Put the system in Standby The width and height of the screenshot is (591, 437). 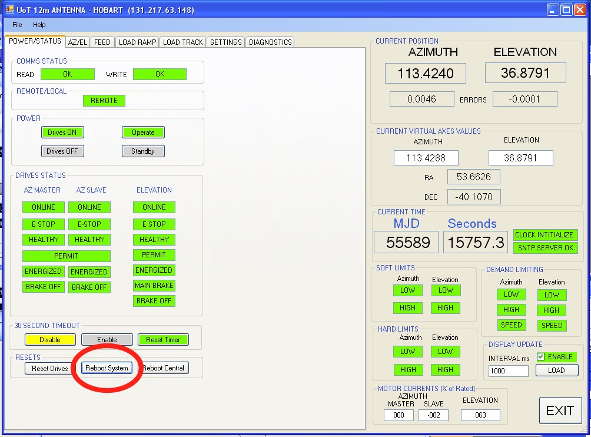click(x=143, y=151)
